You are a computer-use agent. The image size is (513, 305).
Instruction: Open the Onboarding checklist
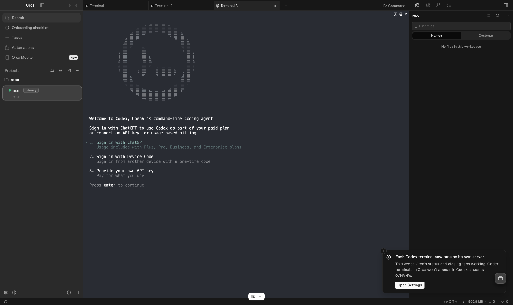pos(42,28)
